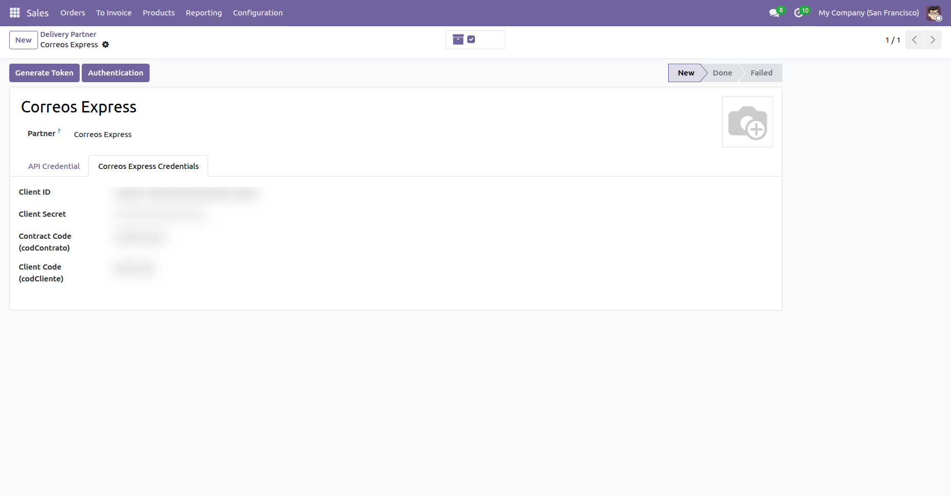Open the company switcher My Company (San Francisco)
This screenshot has height=496, width=951.
(x=869, y=13)
